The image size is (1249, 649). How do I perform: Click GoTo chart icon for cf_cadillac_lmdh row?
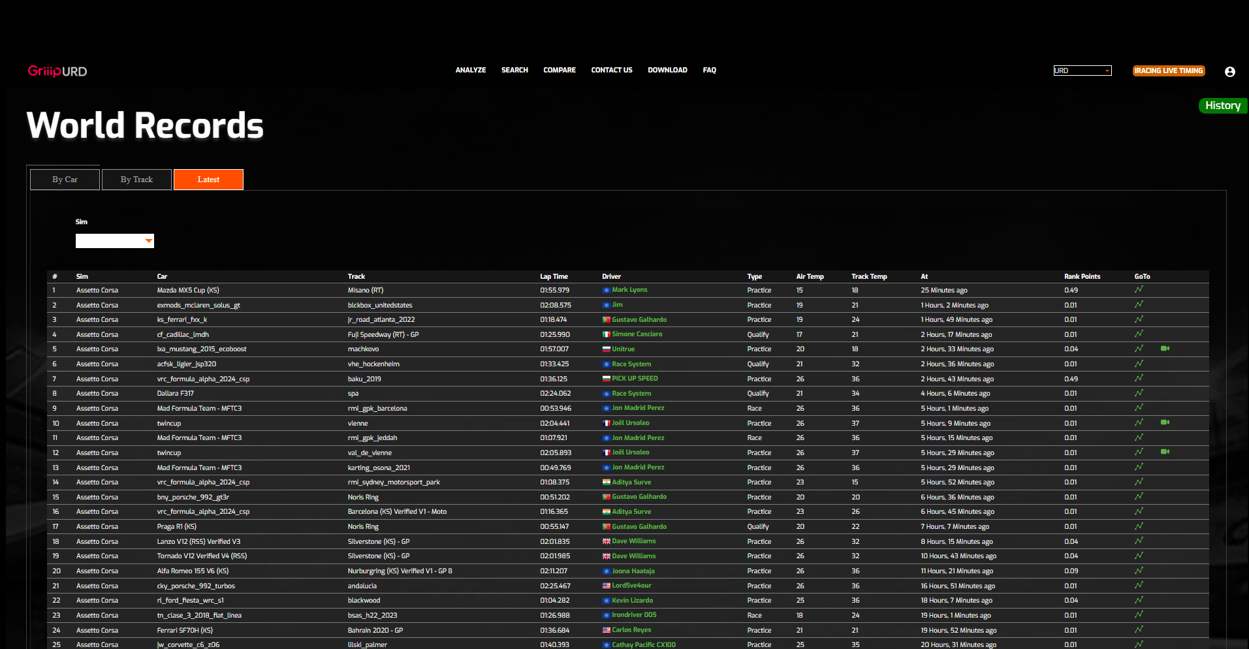pyautogui.click(x=1139, y=334)
